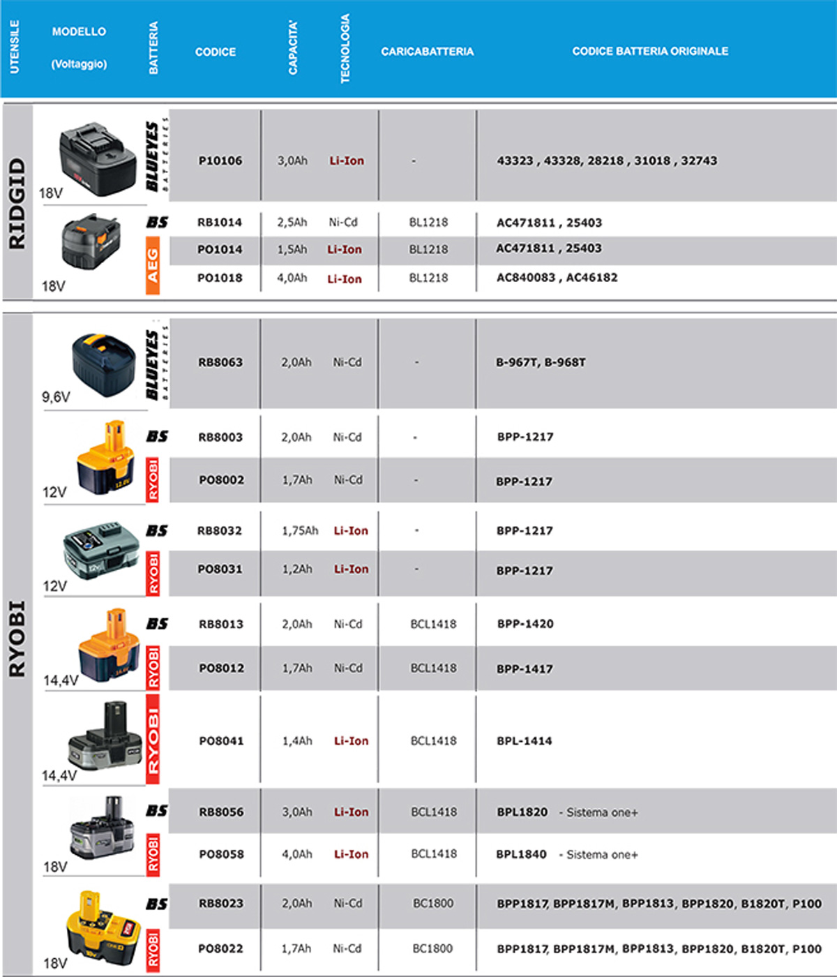Image resolution: width=837 pixels, height=977 pixels.
Task: Click the large Ryobi logo beside PO8041
Action: (x=153, y=739)
